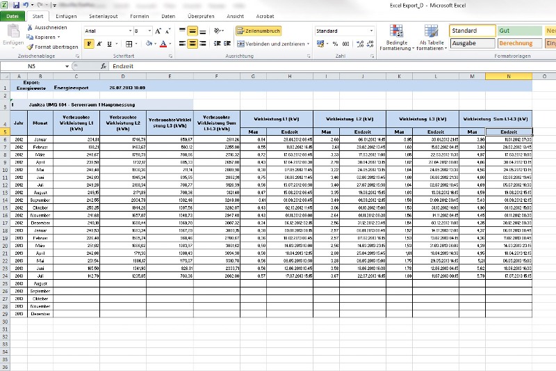Viewport: 556px width, 371px height.
Task: Switch to Acrobat ribbon tab
Action: tap(265, 16)
